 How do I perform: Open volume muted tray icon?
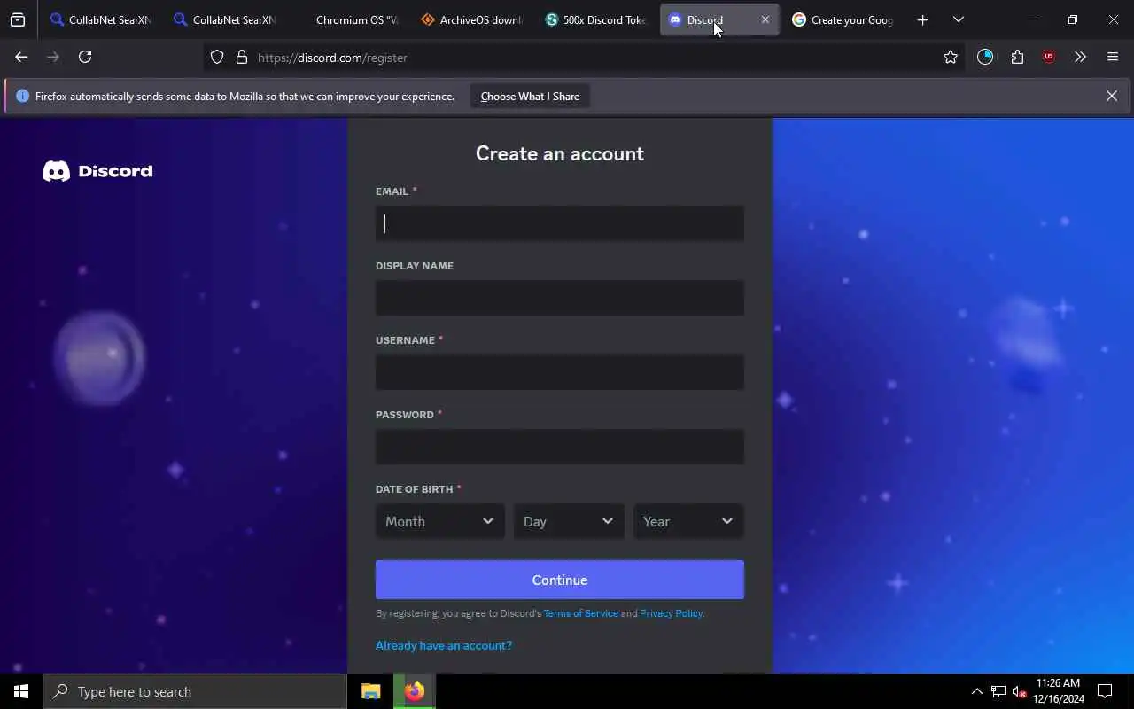coord(1019,691)
